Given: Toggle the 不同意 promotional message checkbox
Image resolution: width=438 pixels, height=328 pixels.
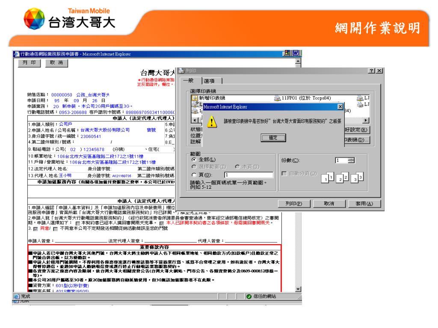Looking at the screenshot, I should click(x=55, y=229).
